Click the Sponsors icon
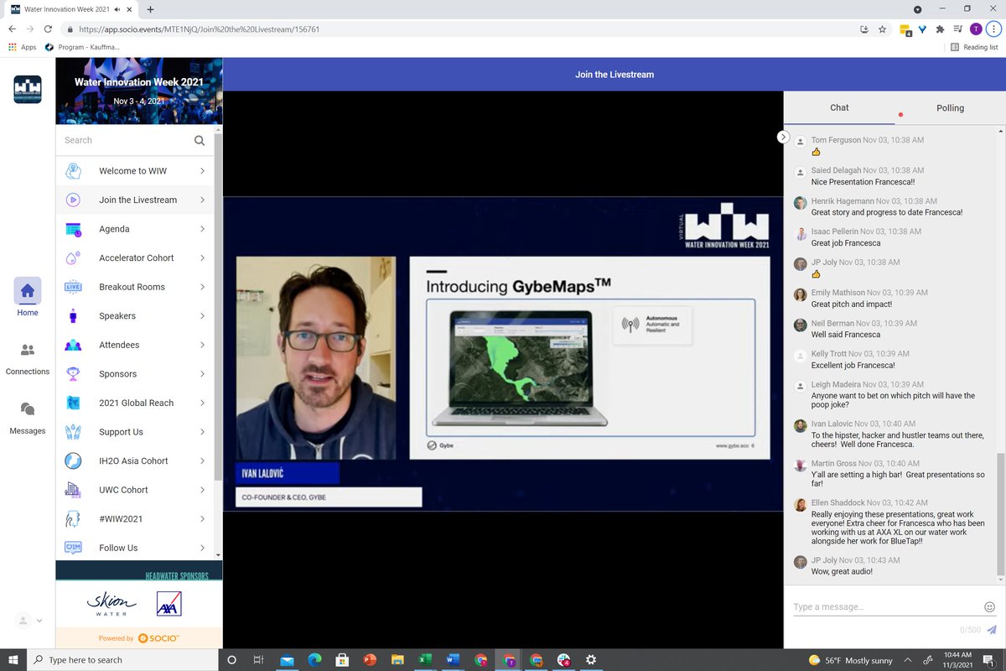This screenshot has height=671, width=1006. (x=73, y=374)
